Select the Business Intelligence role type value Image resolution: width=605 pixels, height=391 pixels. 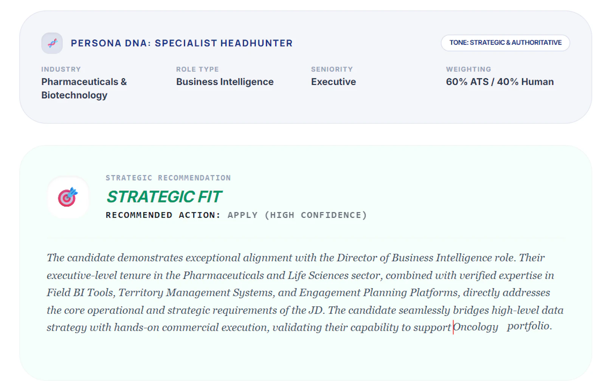(x=225, y=82)
